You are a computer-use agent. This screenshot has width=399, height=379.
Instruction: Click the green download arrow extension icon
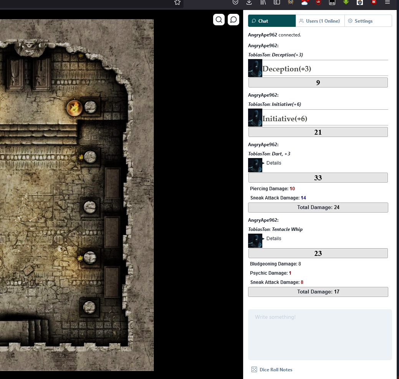tap(346, 3)
